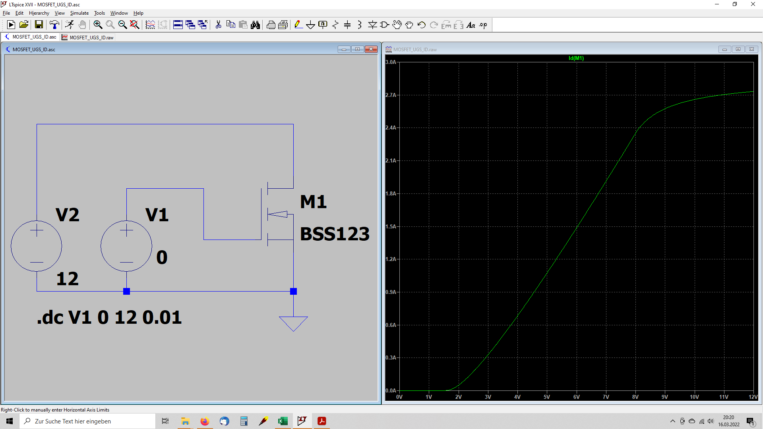Screen dimensions: 763x429
Task: Open the Simulate menu
Action: pos(79,13)
